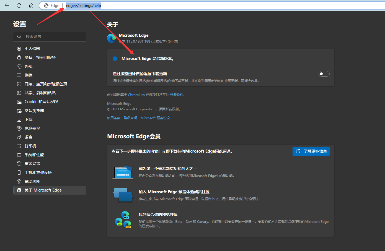This screenshot has height=251, width=385.
Task: Click the 默认浏览器 icon
Action: point(19,111)
